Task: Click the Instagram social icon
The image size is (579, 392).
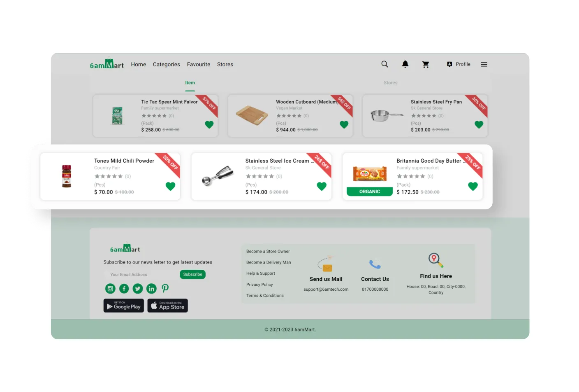Action: 110,289
